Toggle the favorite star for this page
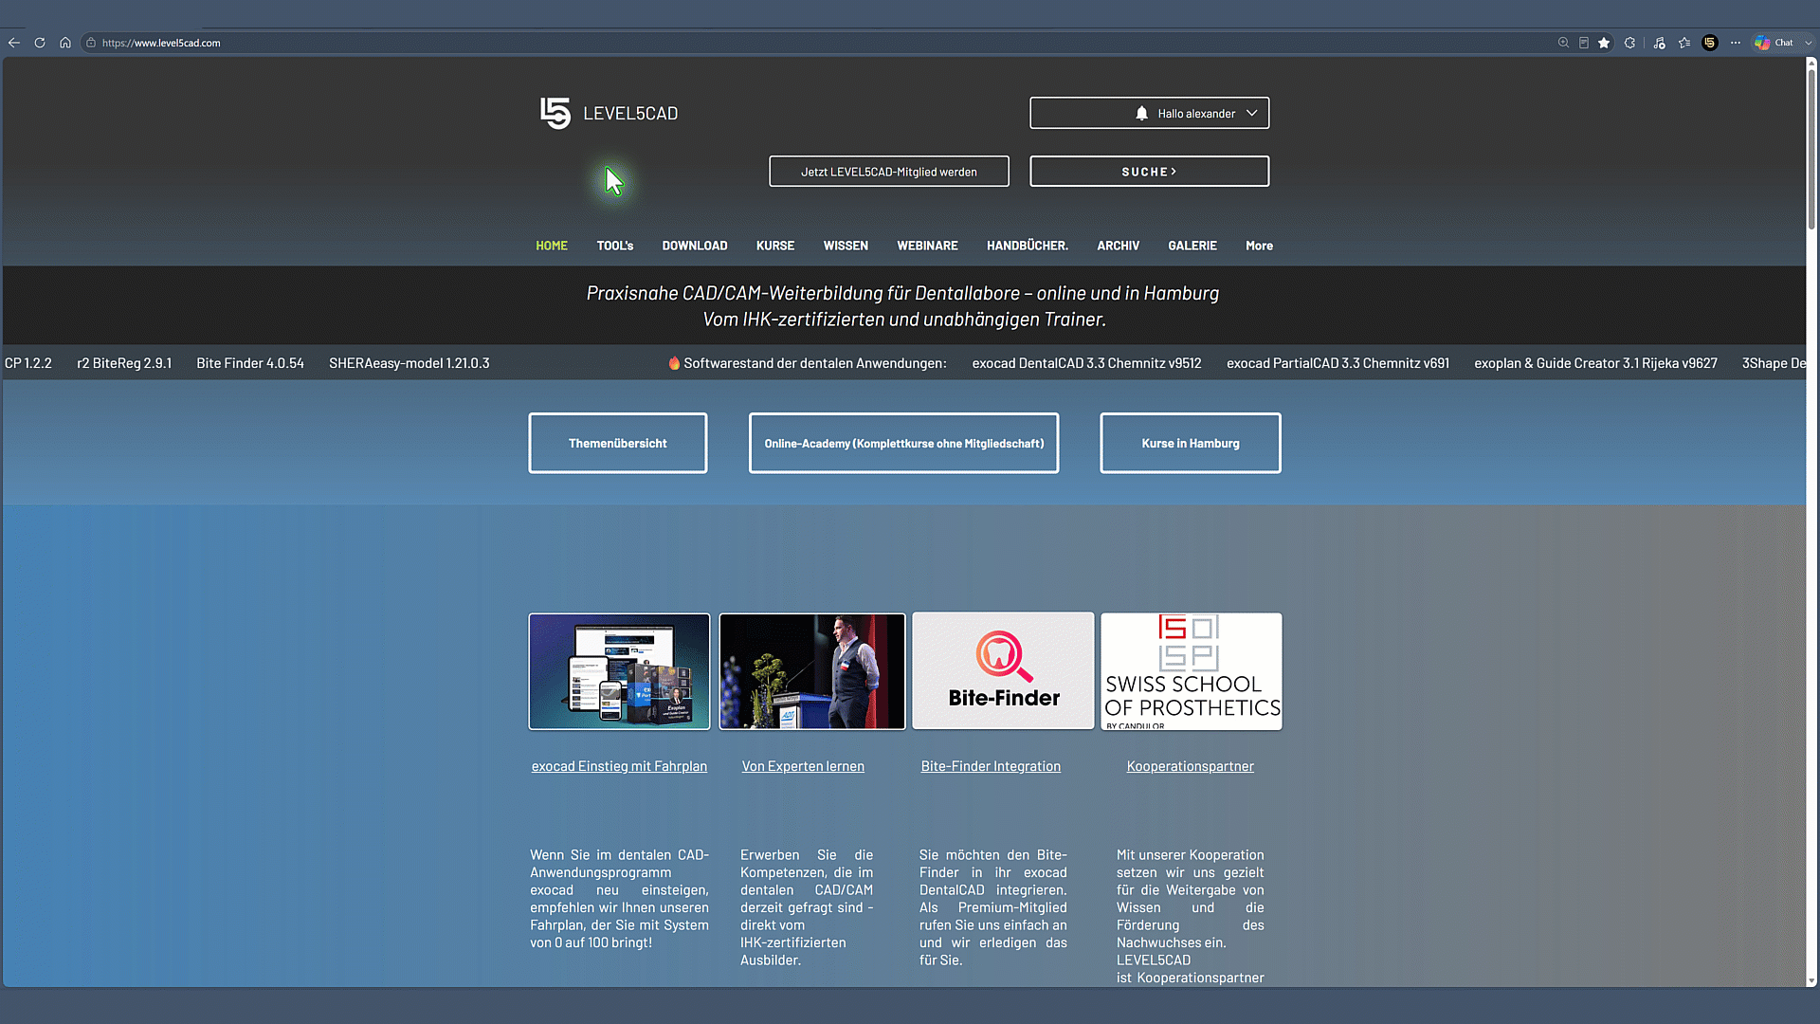The image size is (1820, 1024). (1604, 43)
